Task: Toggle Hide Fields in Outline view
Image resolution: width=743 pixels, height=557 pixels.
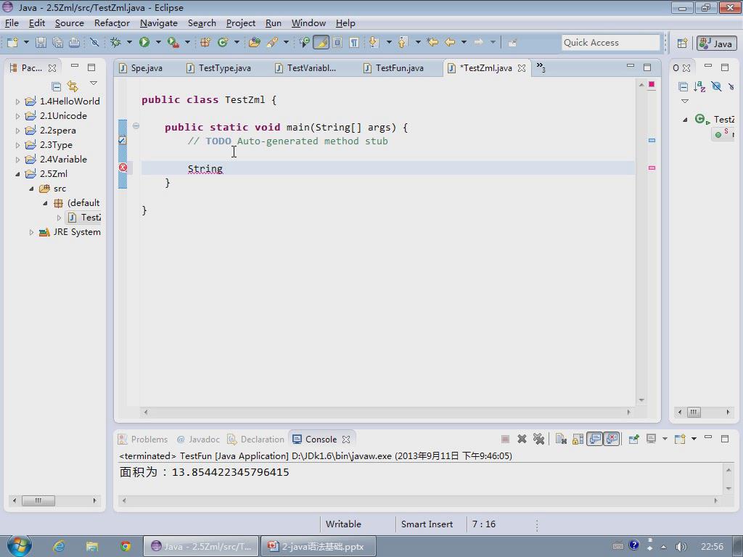Action: (716, 86)
